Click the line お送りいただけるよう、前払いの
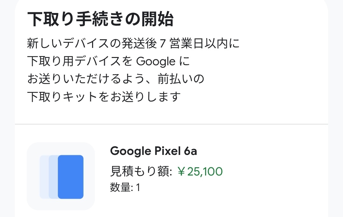This screenshot has height=217, width=343. (x=116, y=79)
